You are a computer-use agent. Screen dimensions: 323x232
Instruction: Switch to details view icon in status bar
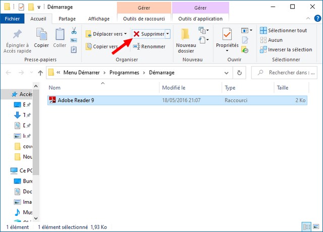coord(306,227)
